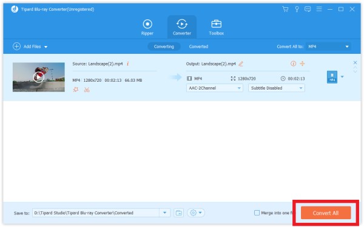Switch to the Converter tab
364x227 pixels.
tap(182, 27)
